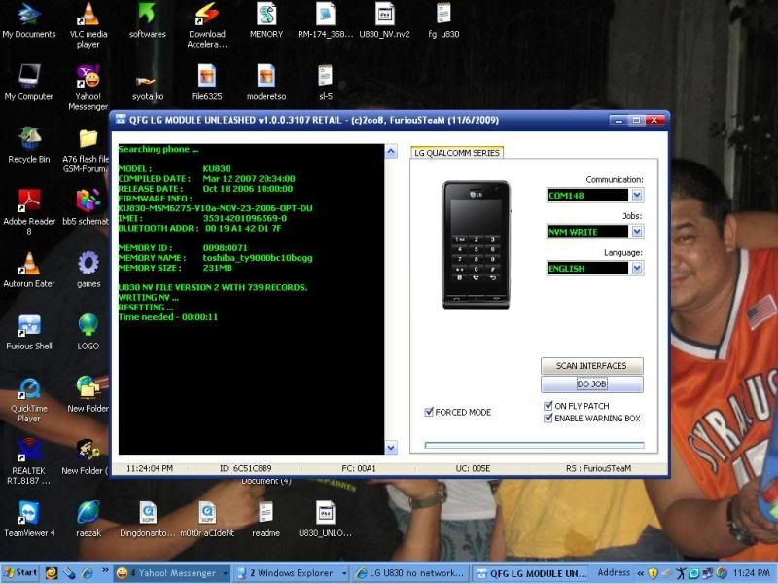The image size is (778, 584).
Task: Open moderetso file icon
Action: click(266, 83)
